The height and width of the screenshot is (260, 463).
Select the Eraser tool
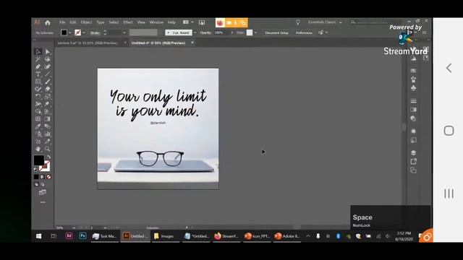(x=47, y=89)
